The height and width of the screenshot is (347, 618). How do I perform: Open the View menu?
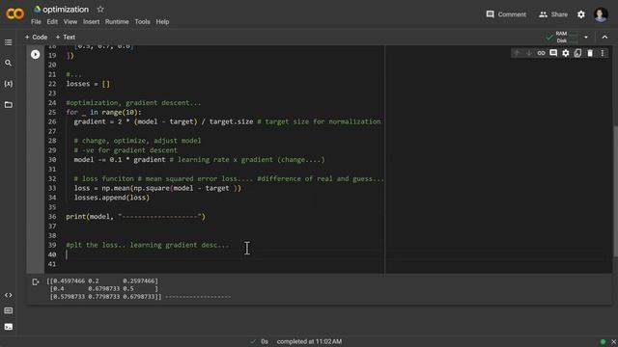(x=70, y=21)
